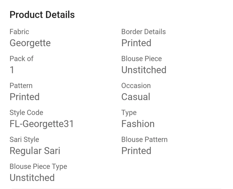
Task: Click the Georgette fabric value
Action: tap(30, 43)
